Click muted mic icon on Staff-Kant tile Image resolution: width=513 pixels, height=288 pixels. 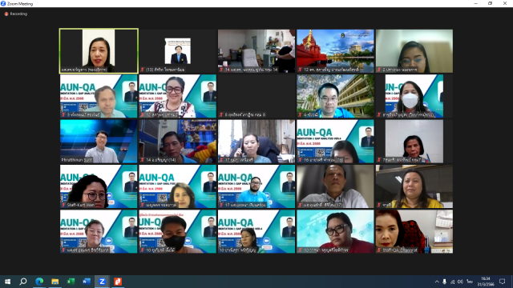tap(63, 205)
